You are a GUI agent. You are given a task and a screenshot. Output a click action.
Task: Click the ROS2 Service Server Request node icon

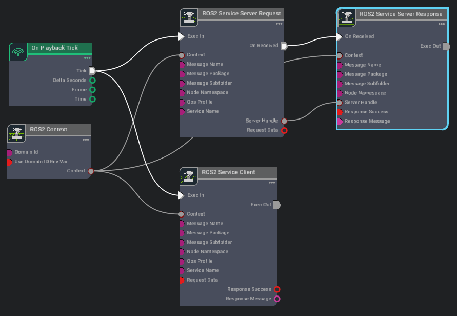click(x=189, y=18)
